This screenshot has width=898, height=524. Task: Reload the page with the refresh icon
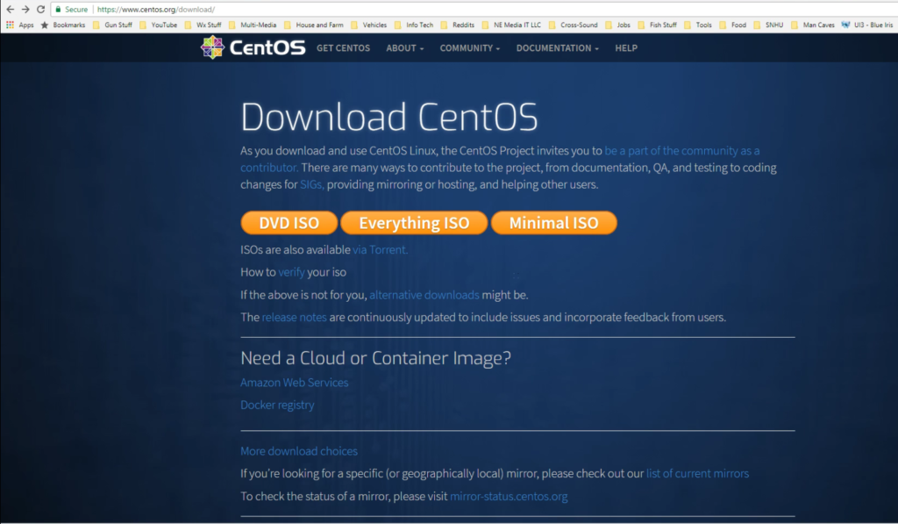(x=40, y=9)
